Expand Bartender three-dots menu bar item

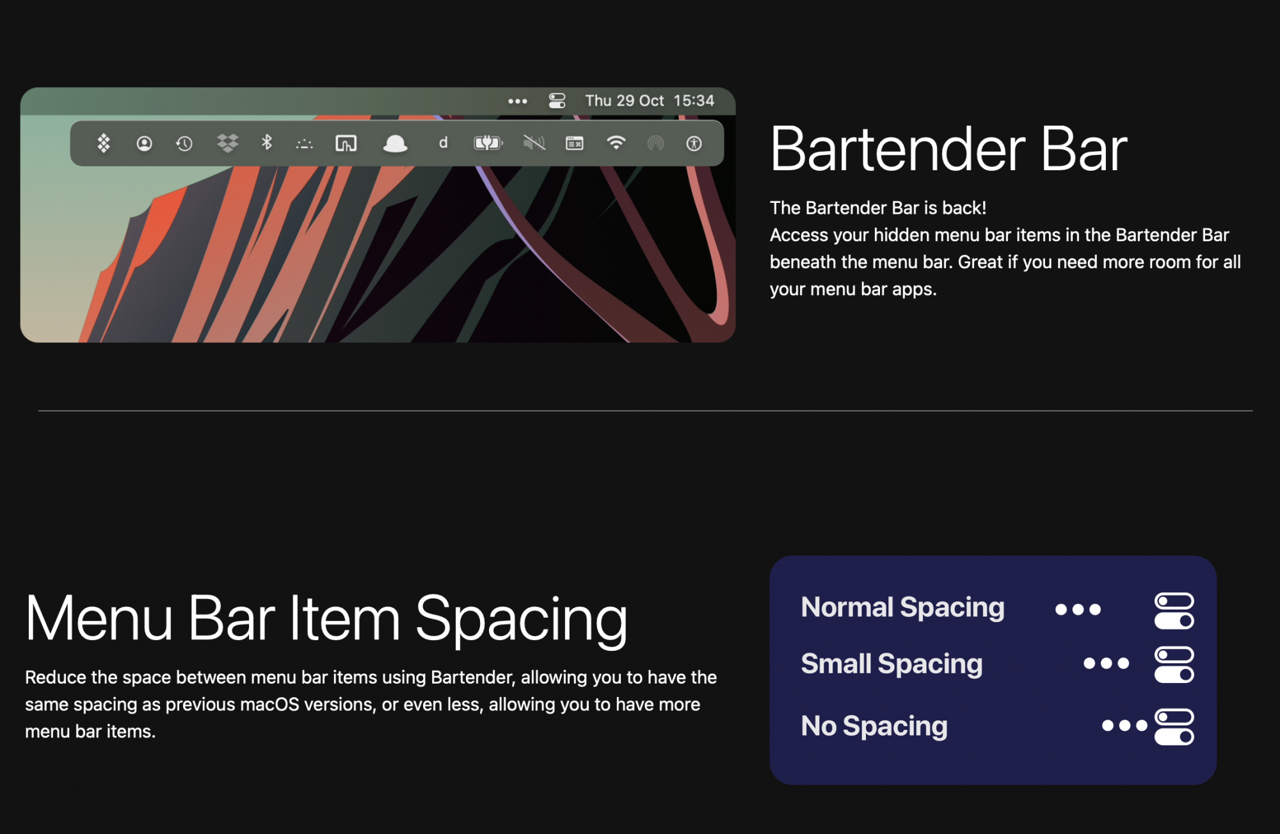(x=517, y=101)
